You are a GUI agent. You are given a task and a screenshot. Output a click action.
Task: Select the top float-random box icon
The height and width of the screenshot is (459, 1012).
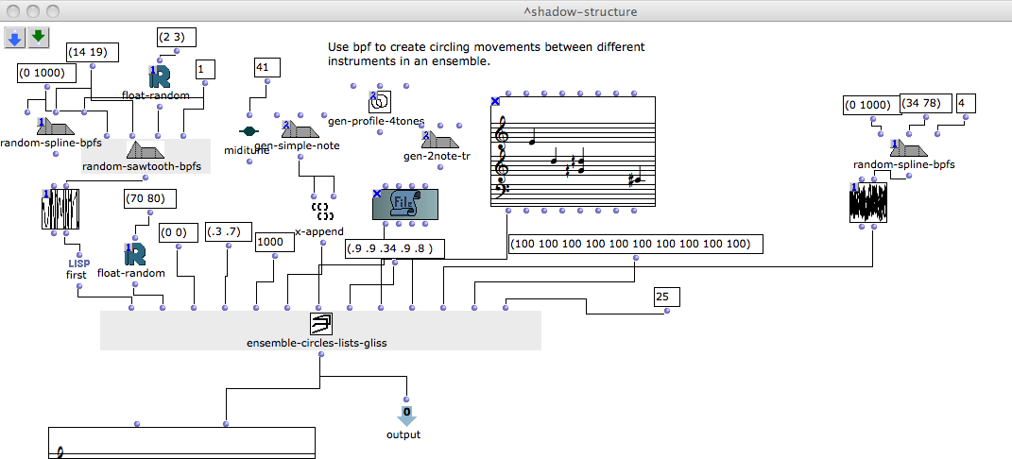159,76
